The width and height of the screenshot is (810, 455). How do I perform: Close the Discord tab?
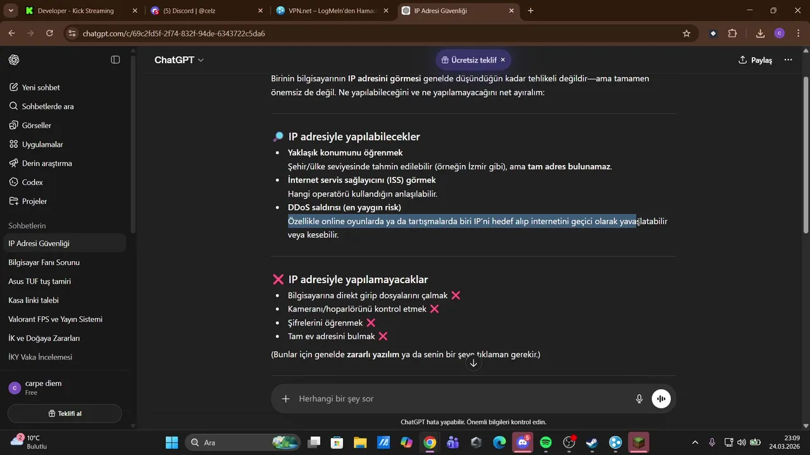[x=260, y=11]
